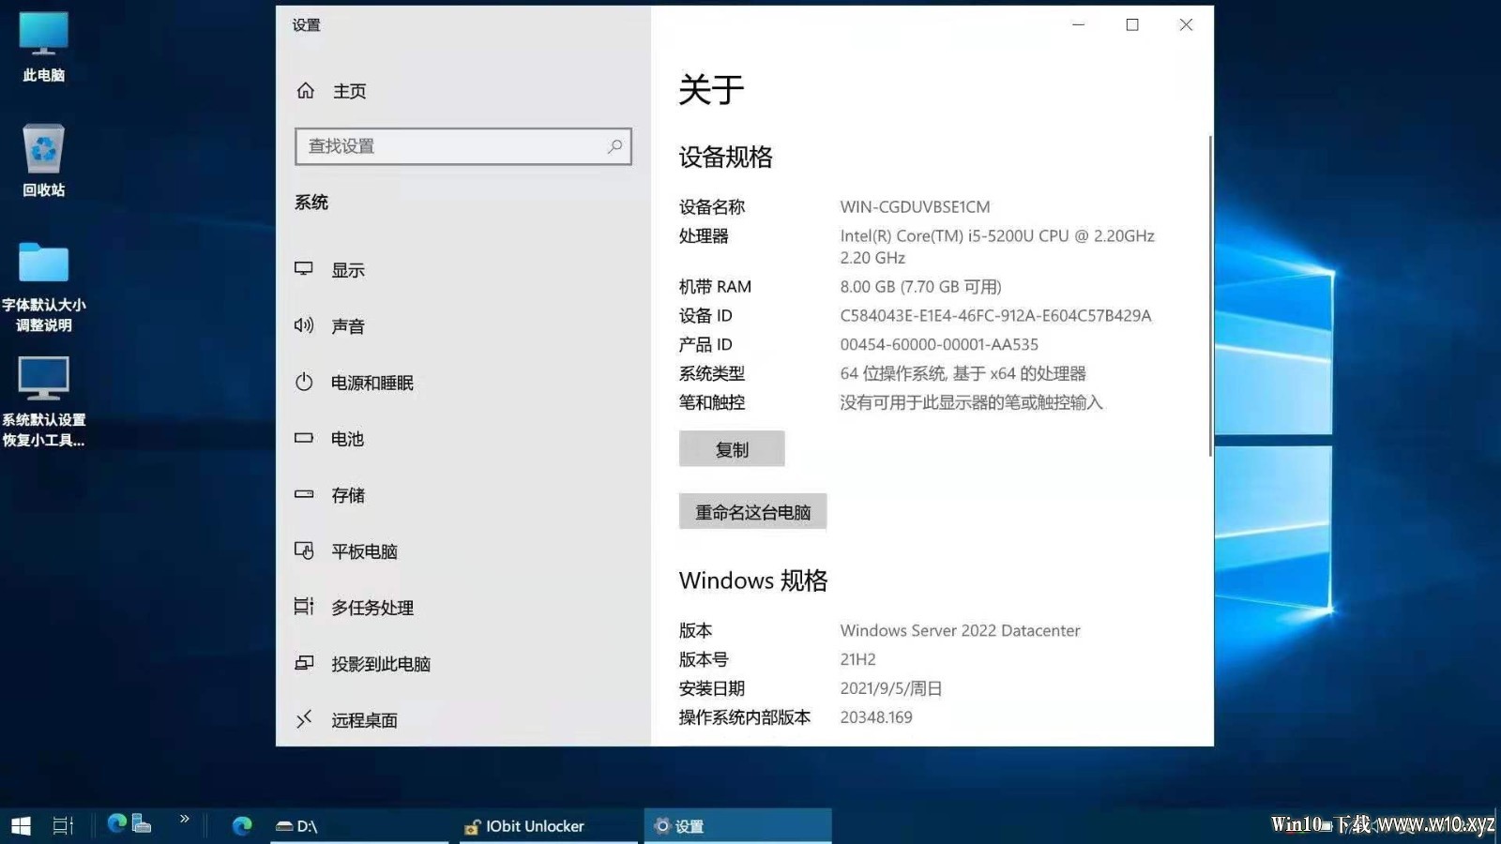
Task: Select the 投影到此电脑 projection icon
Action: (x=304, y=663)
